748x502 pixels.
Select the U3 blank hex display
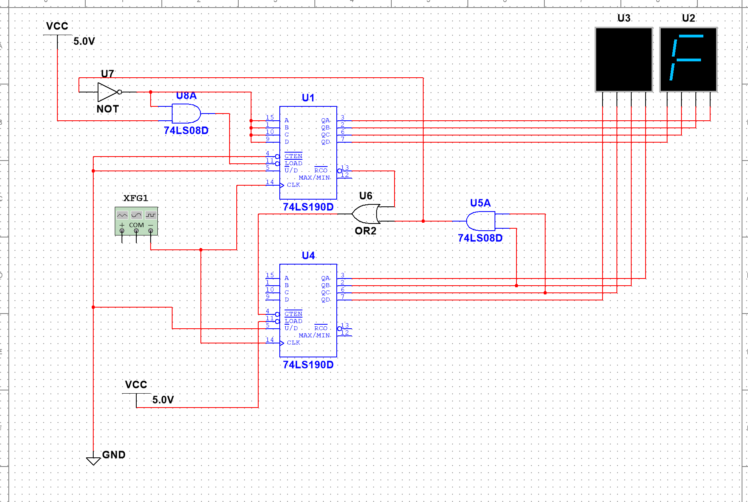624,59
